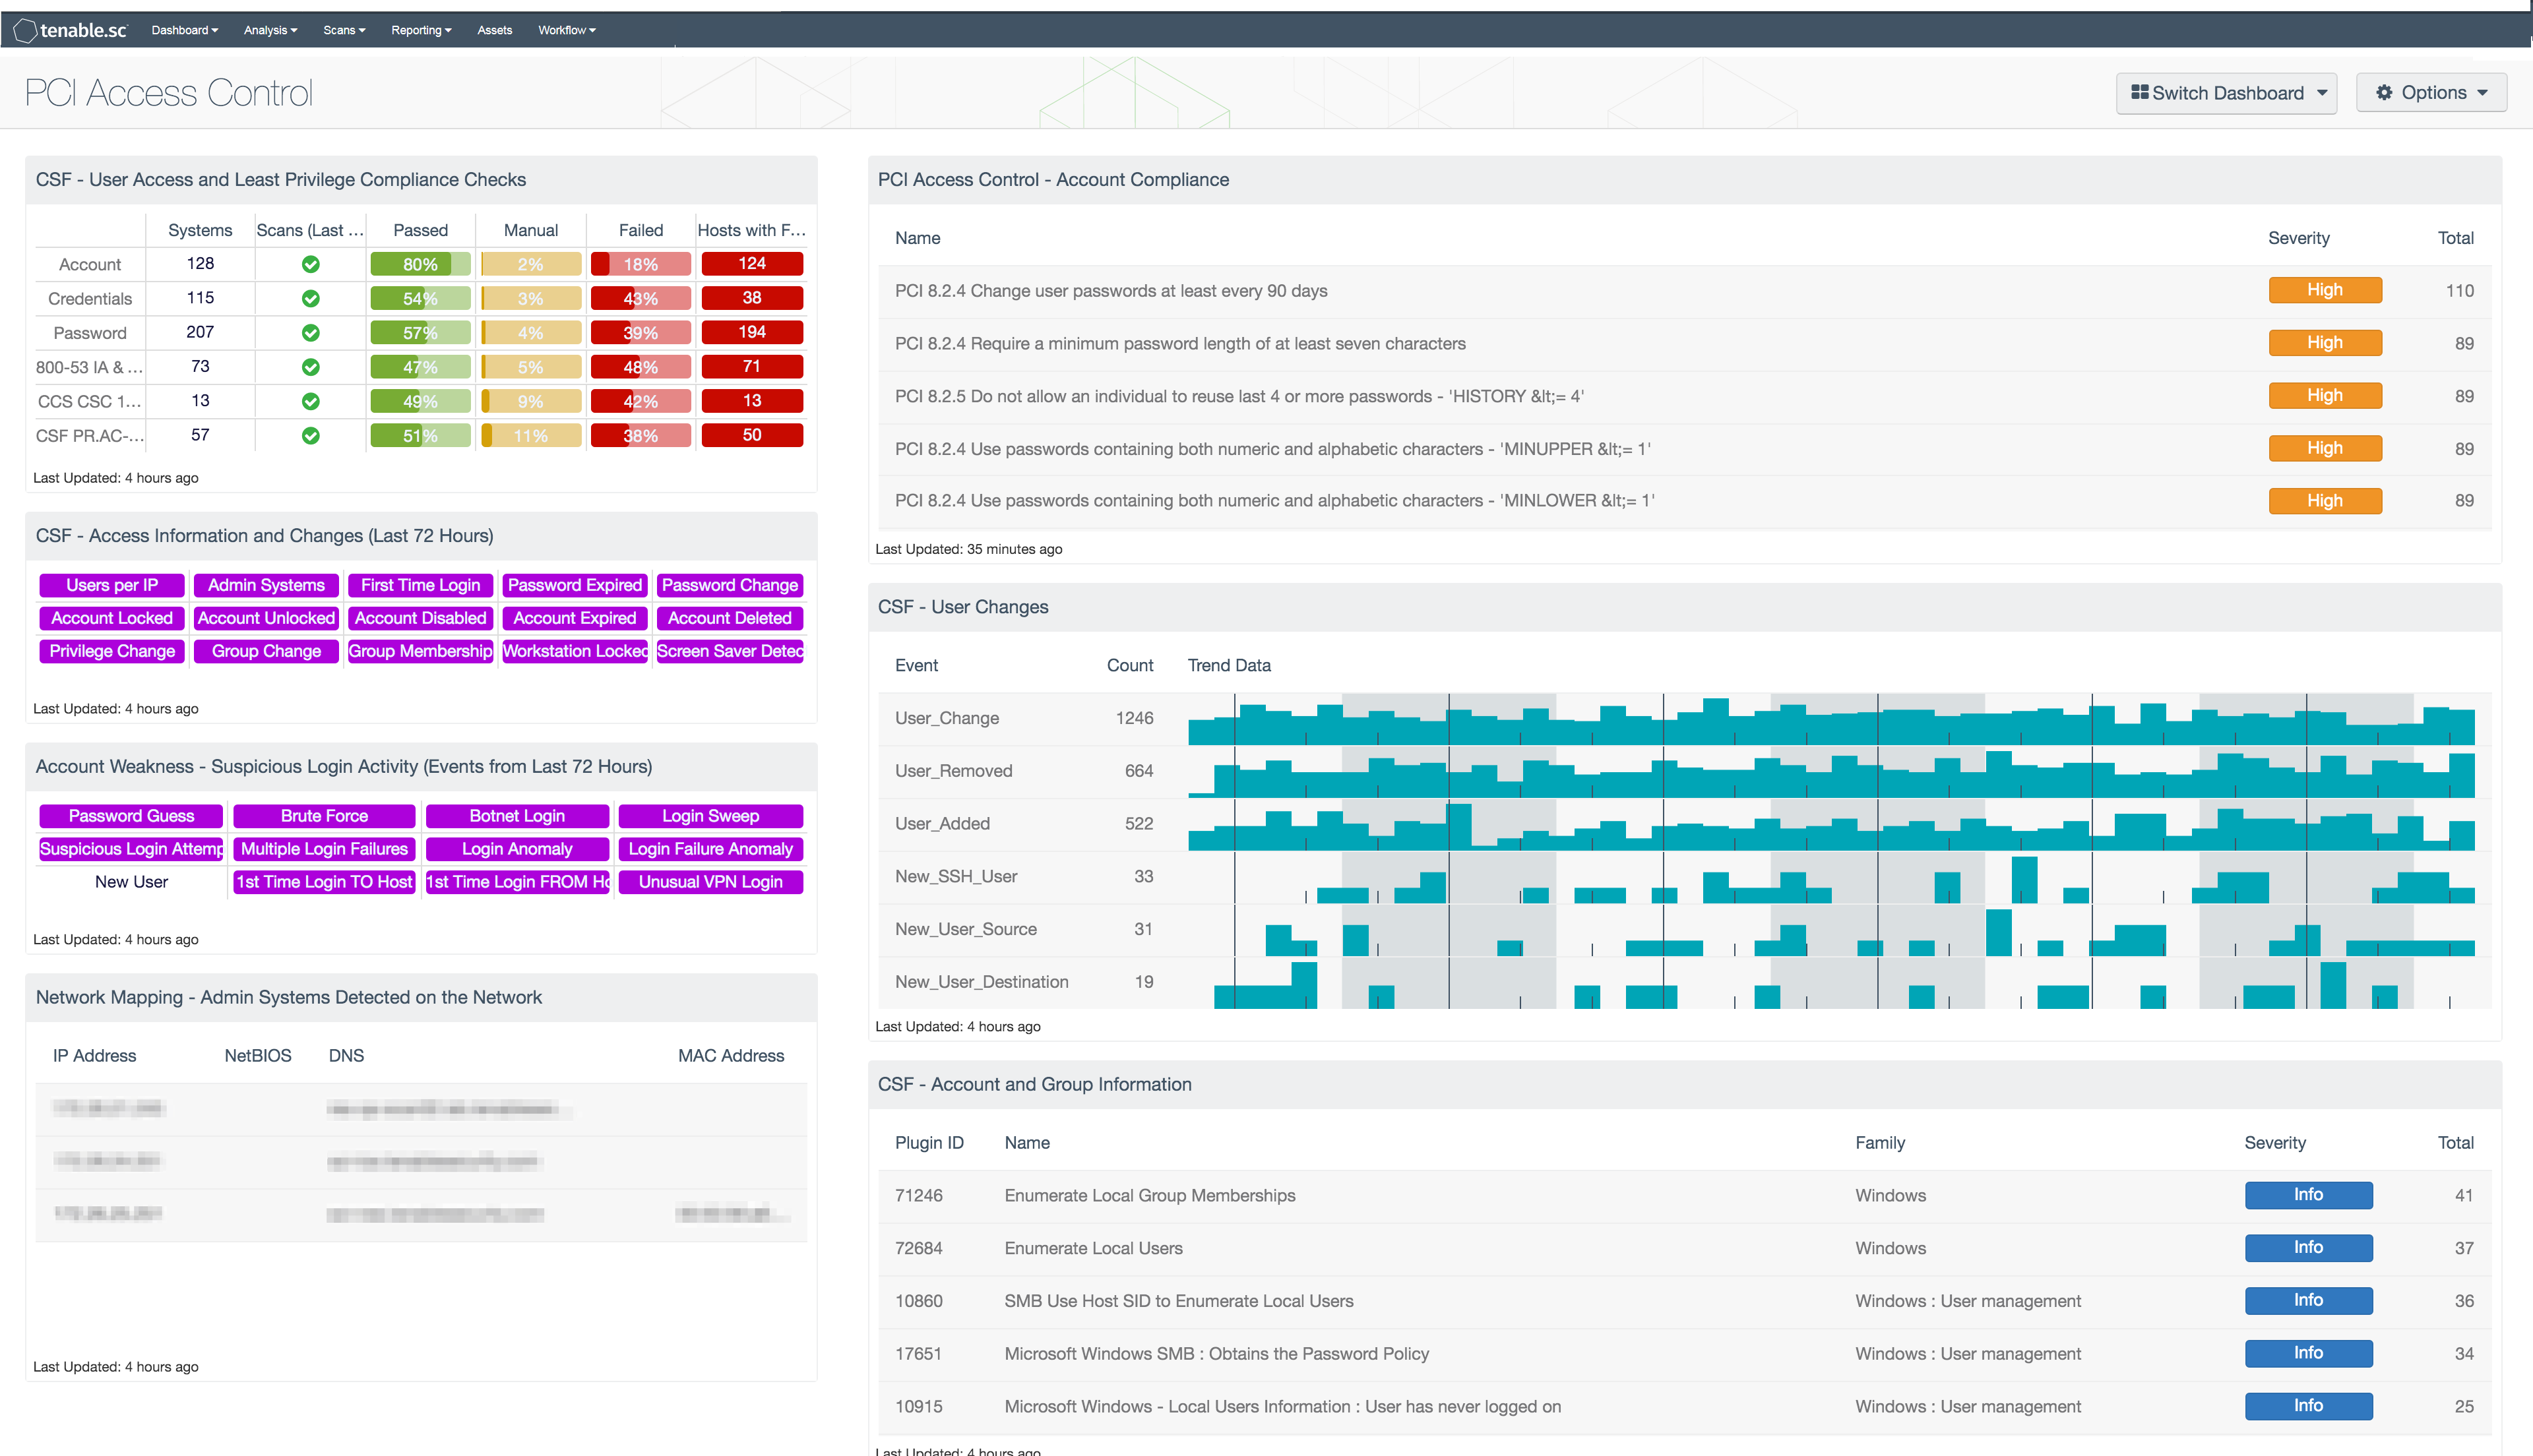Click the User_Change trend chart

[x=1831, y=718]
